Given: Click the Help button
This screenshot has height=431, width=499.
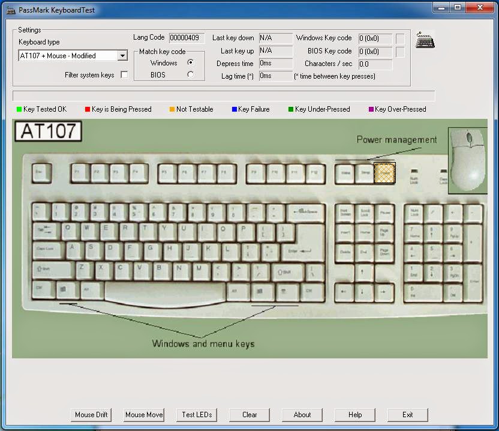Looking at the screenshot, I should coord(355,415).
